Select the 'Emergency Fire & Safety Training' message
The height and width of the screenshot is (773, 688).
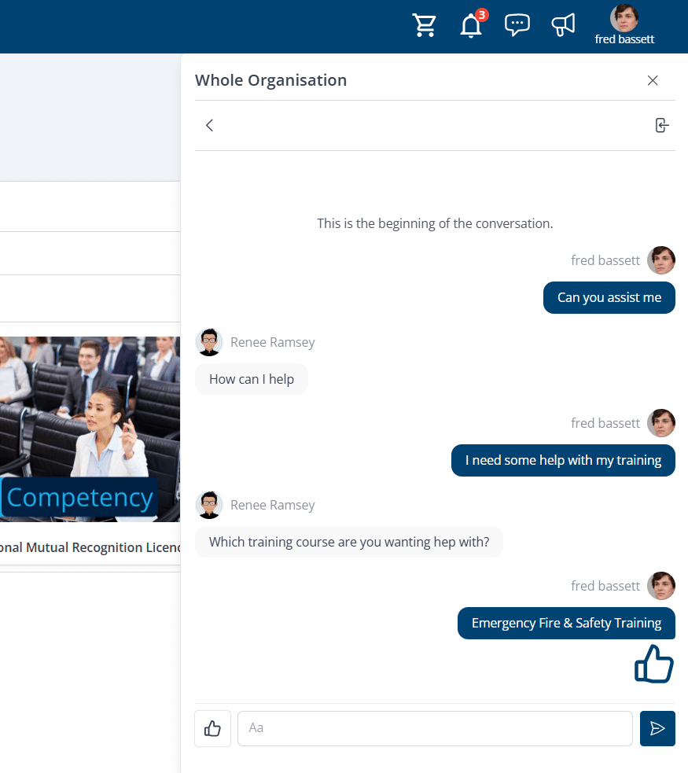tap(566, 623)
